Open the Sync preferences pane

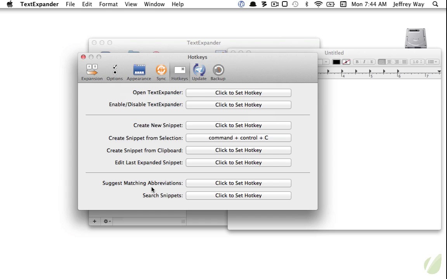161,72
